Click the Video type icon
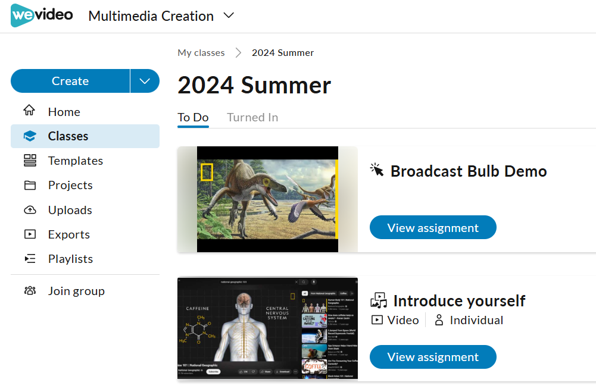 (x=377, y=320)
